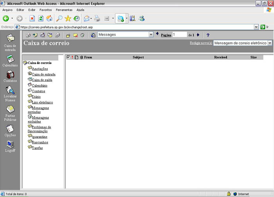
Task: Click the empty deleted items bin icon
Action: 83,35
